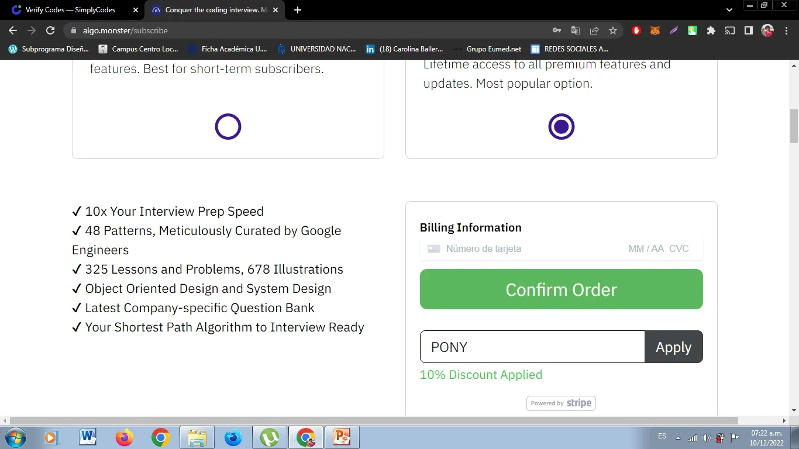Open the AdBlock red hand extension
799x449 pixels.
[636, 30]
